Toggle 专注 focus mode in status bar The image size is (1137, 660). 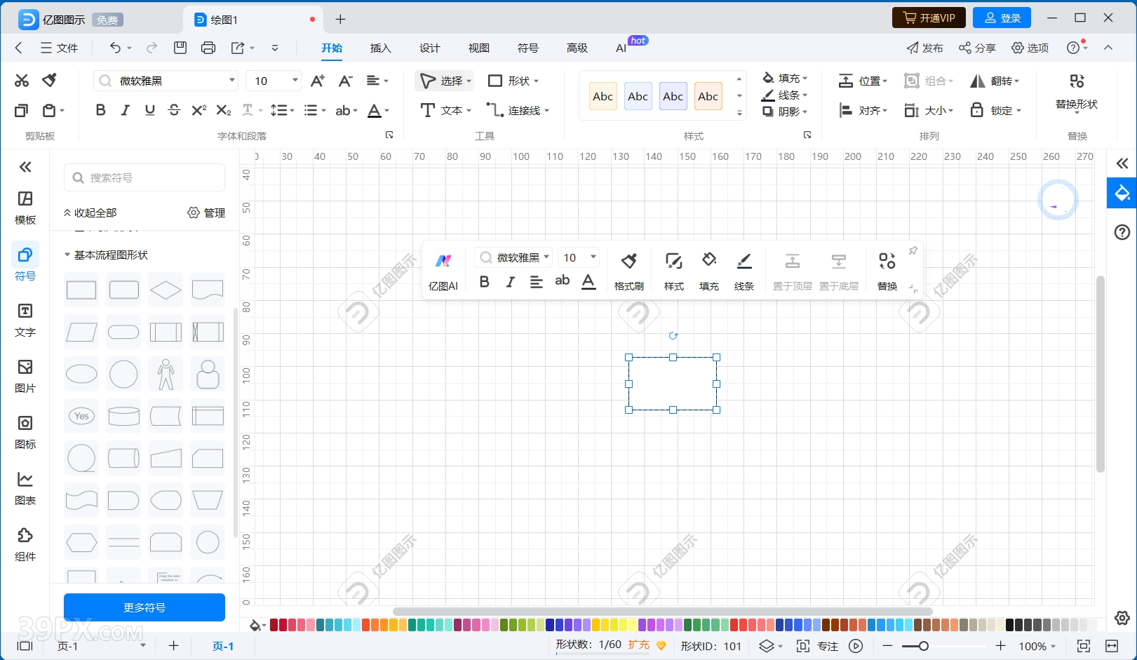(817, 646)
